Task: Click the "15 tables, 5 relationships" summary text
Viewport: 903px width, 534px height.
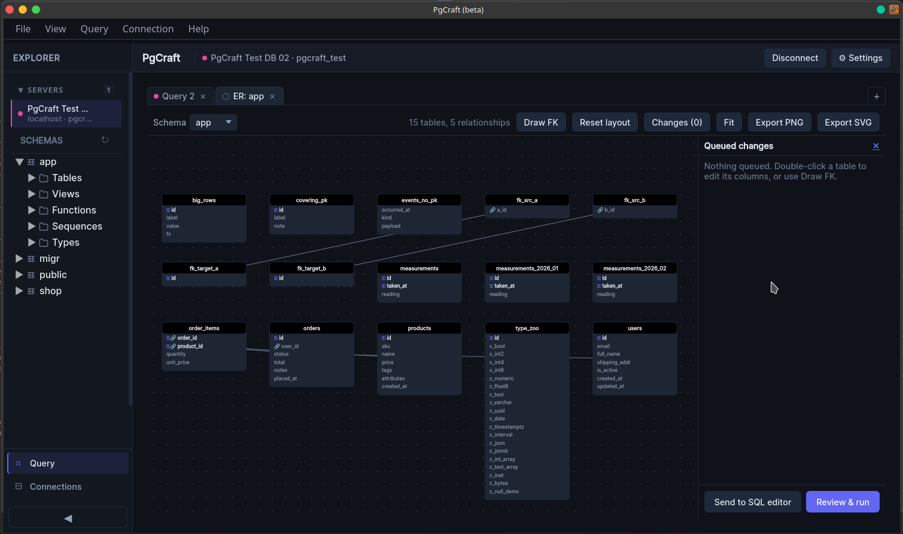Action: [x=460, y=123]
